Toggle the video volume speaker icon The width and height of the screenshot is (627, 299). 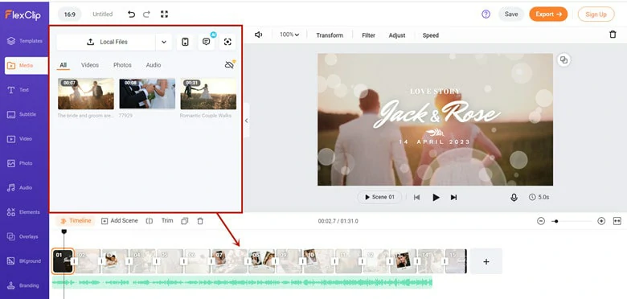(x=258, y=35)
